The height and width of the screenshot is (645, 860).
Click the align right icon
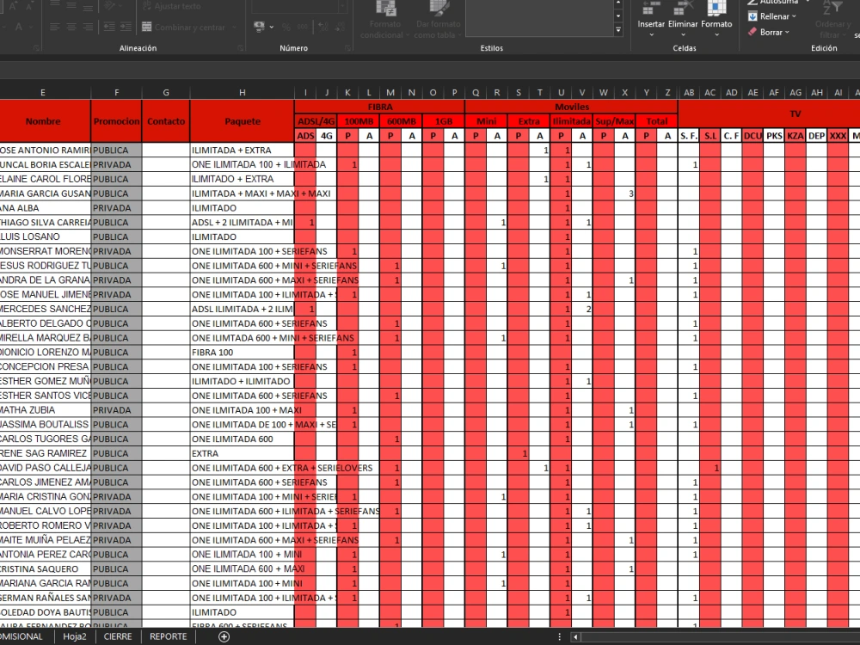pyautogui.click(x=89, y=27)
